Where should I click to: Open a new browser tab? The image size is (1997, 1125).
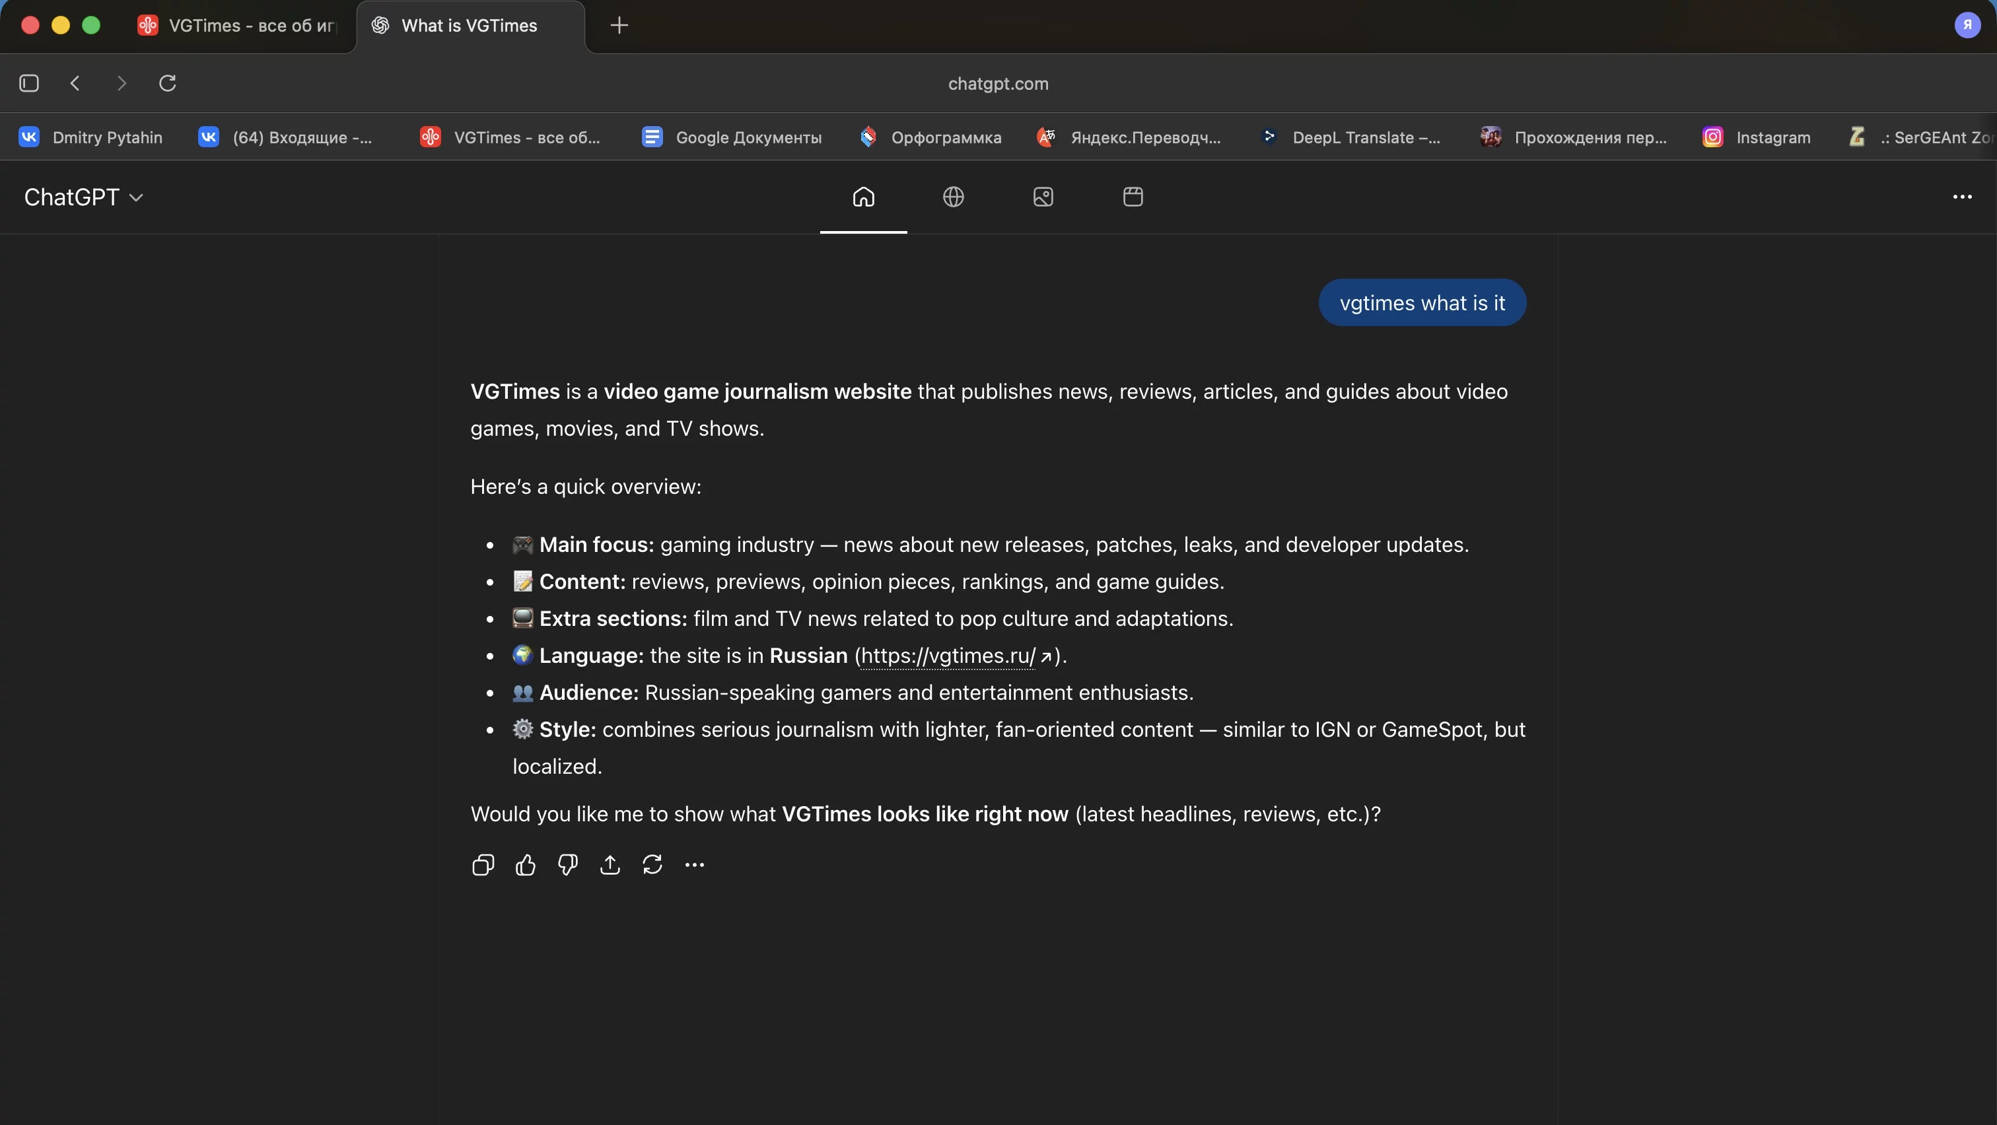point(619,26)
